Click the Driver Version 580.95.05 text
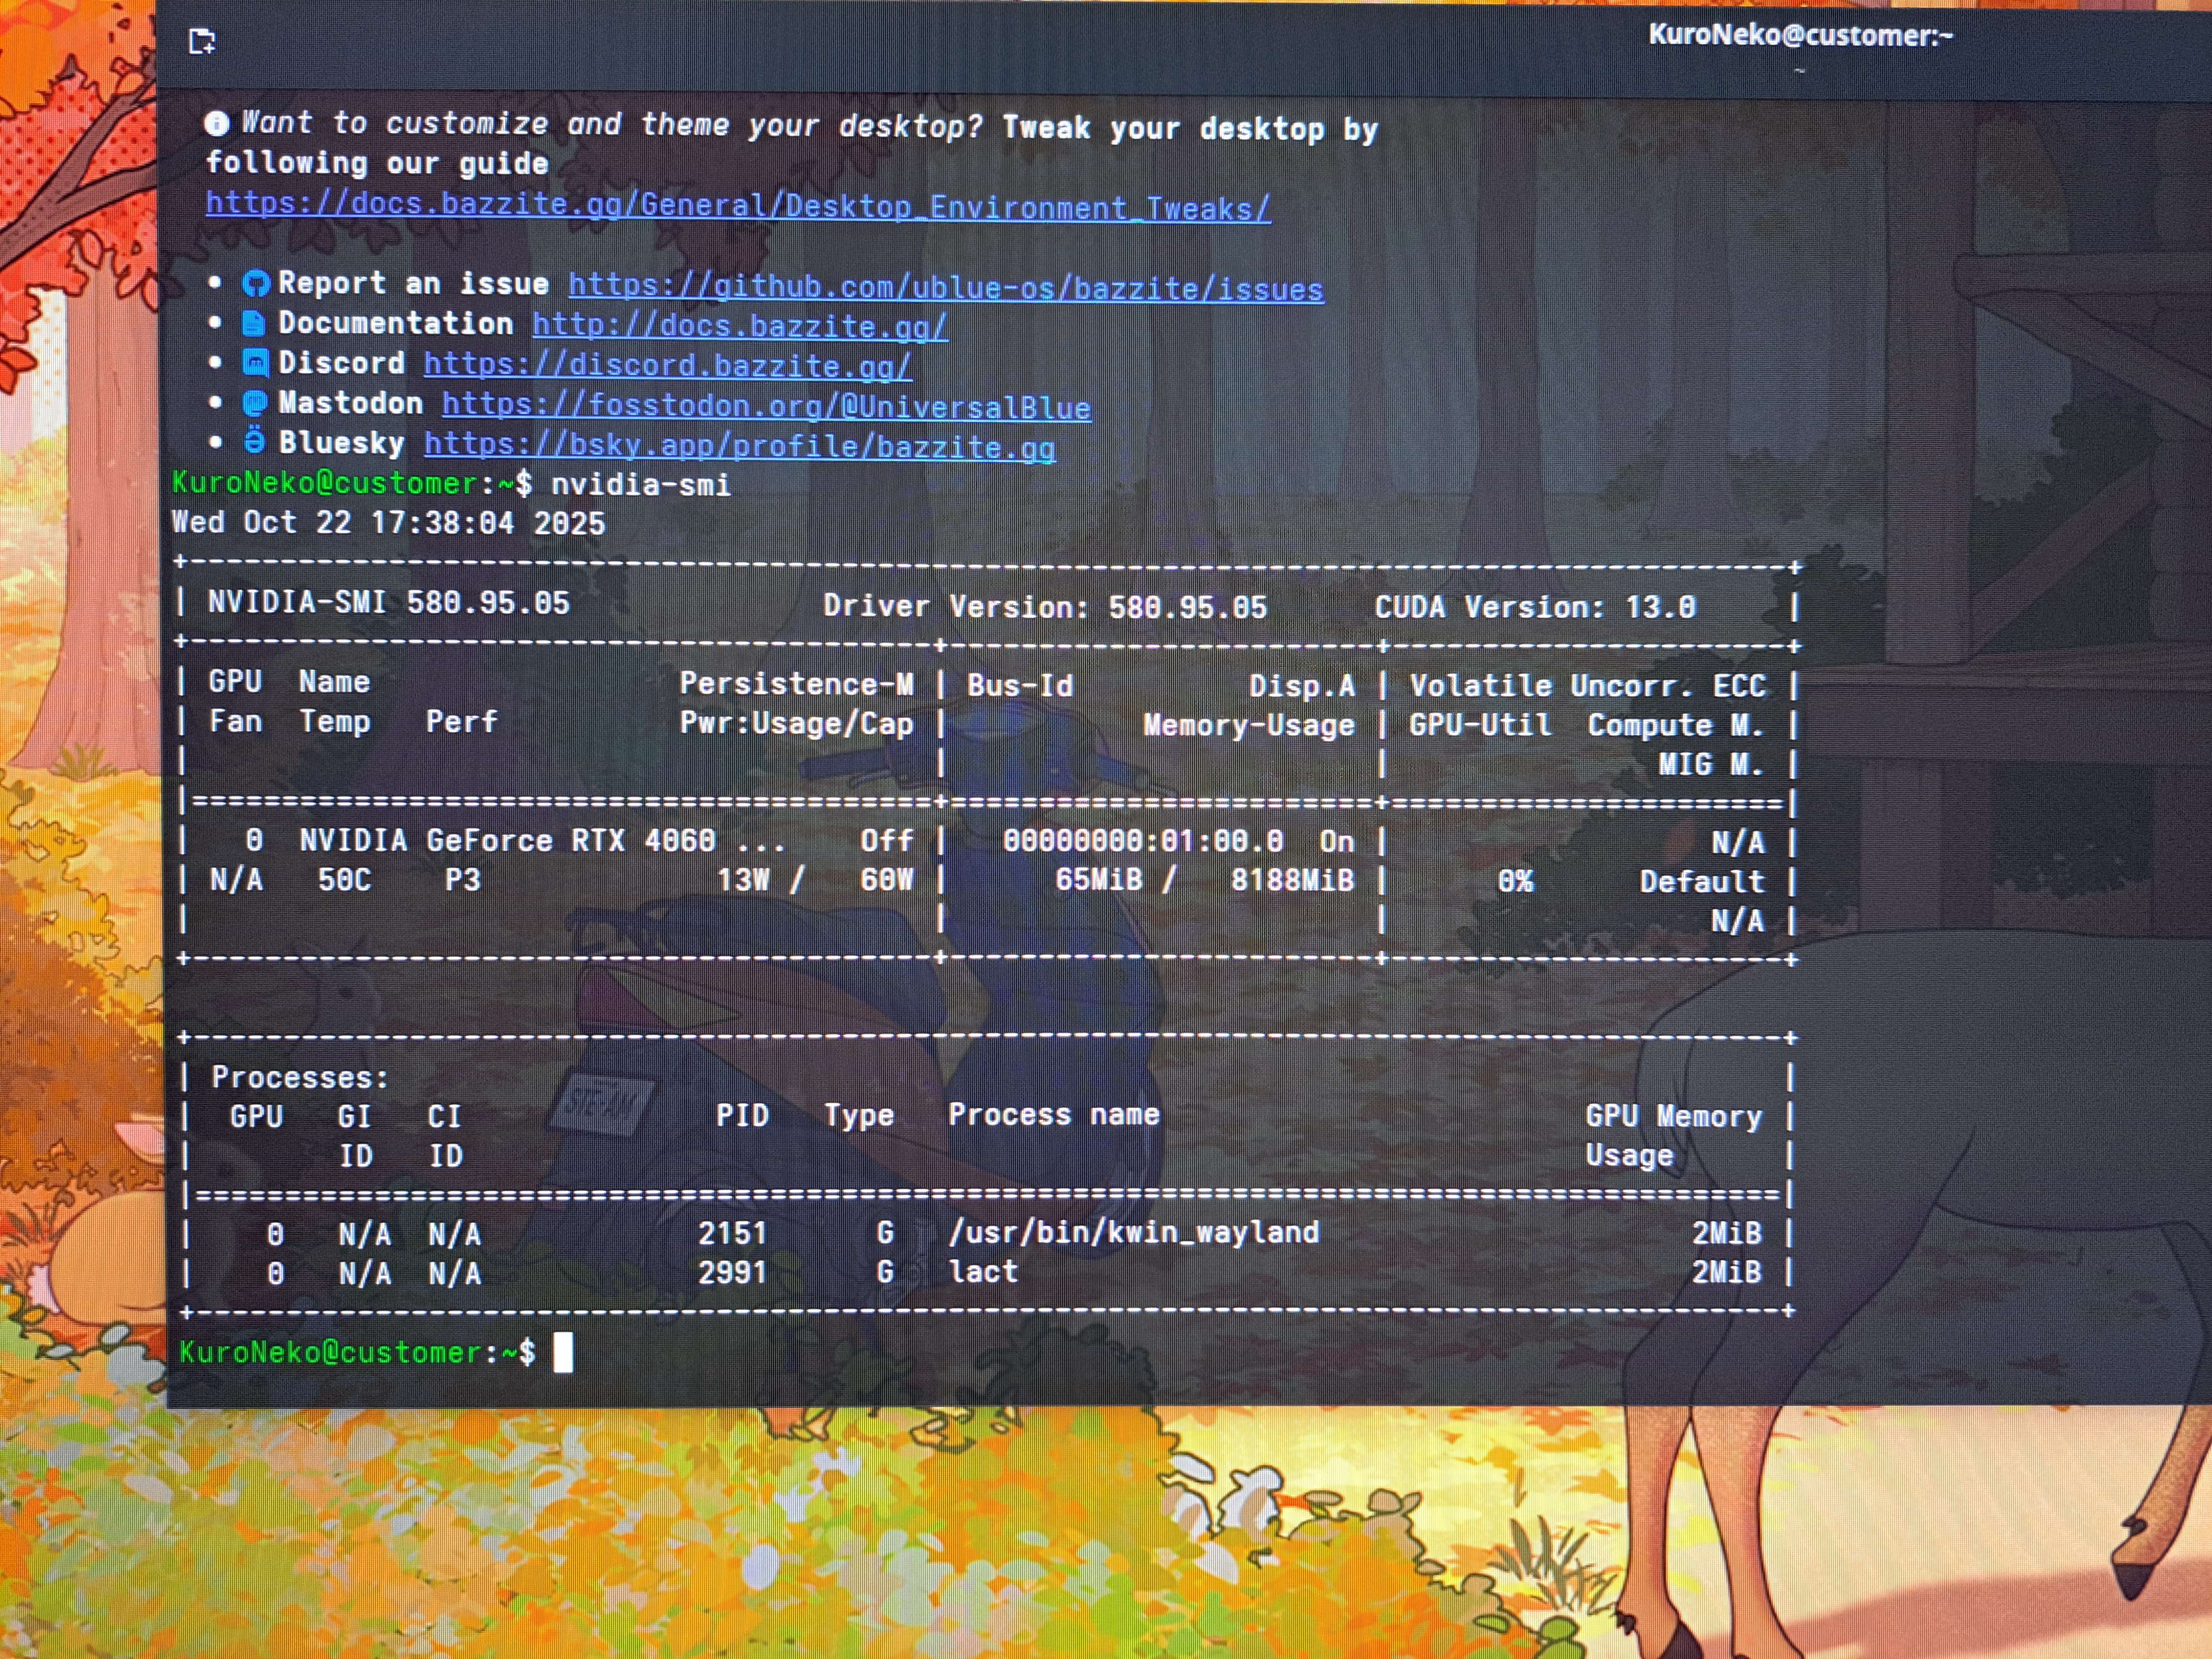2212x1659 pixels. [x=1044, y=606]
